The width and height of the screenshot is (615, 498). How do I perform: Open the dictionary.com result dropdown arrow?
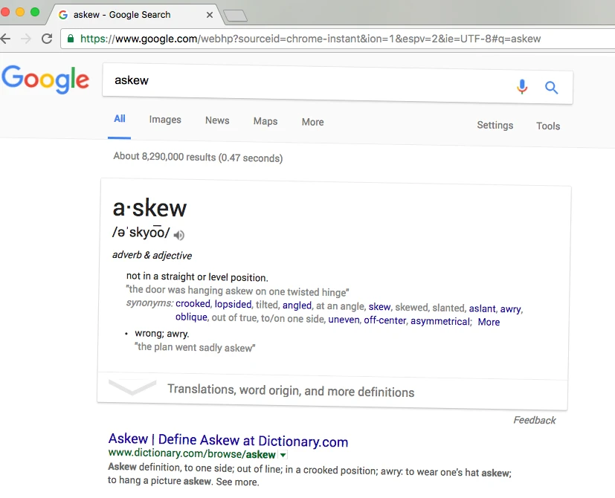(283, 455)
